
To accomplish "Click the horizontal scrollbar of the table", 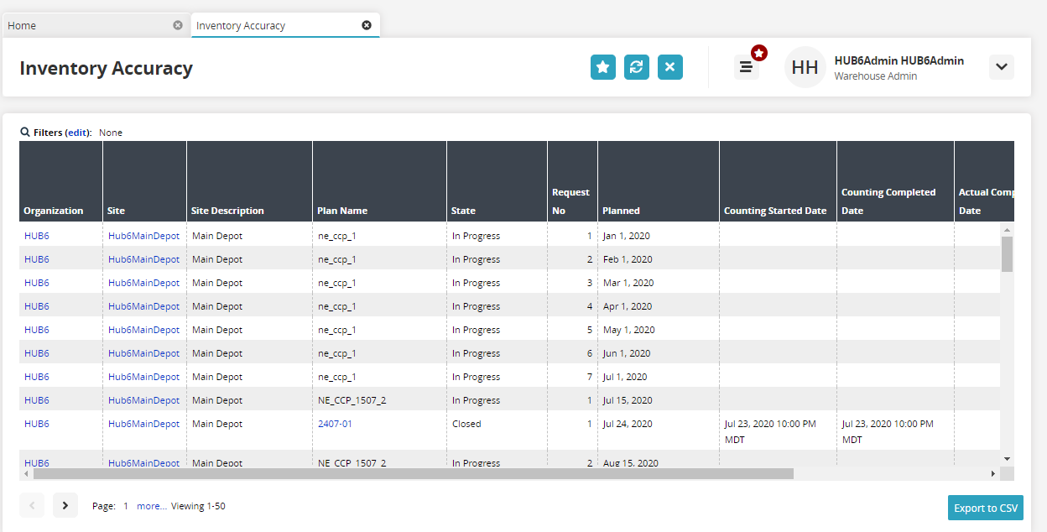I will (413, 473).
